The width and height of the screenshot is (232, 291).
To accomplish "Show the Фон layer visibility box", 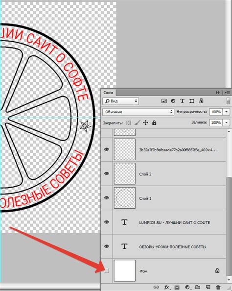I will [x=106, y=271].
